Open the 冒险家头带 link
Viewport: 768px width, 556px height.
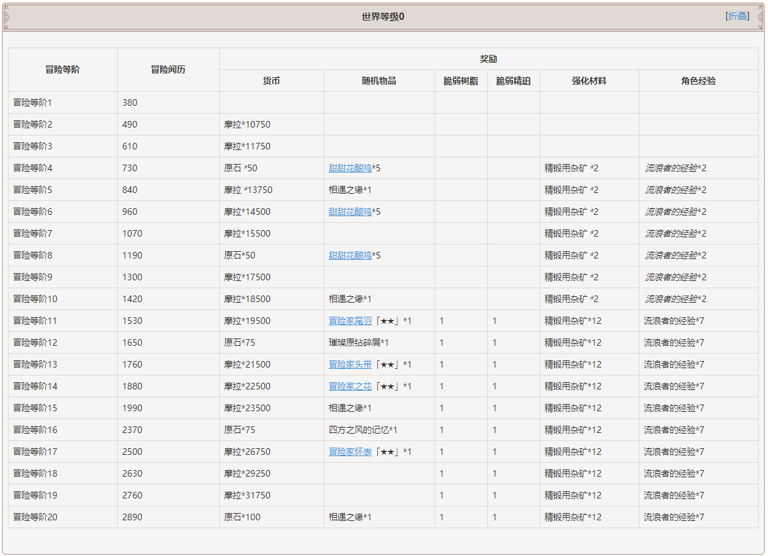click(350, 364)
